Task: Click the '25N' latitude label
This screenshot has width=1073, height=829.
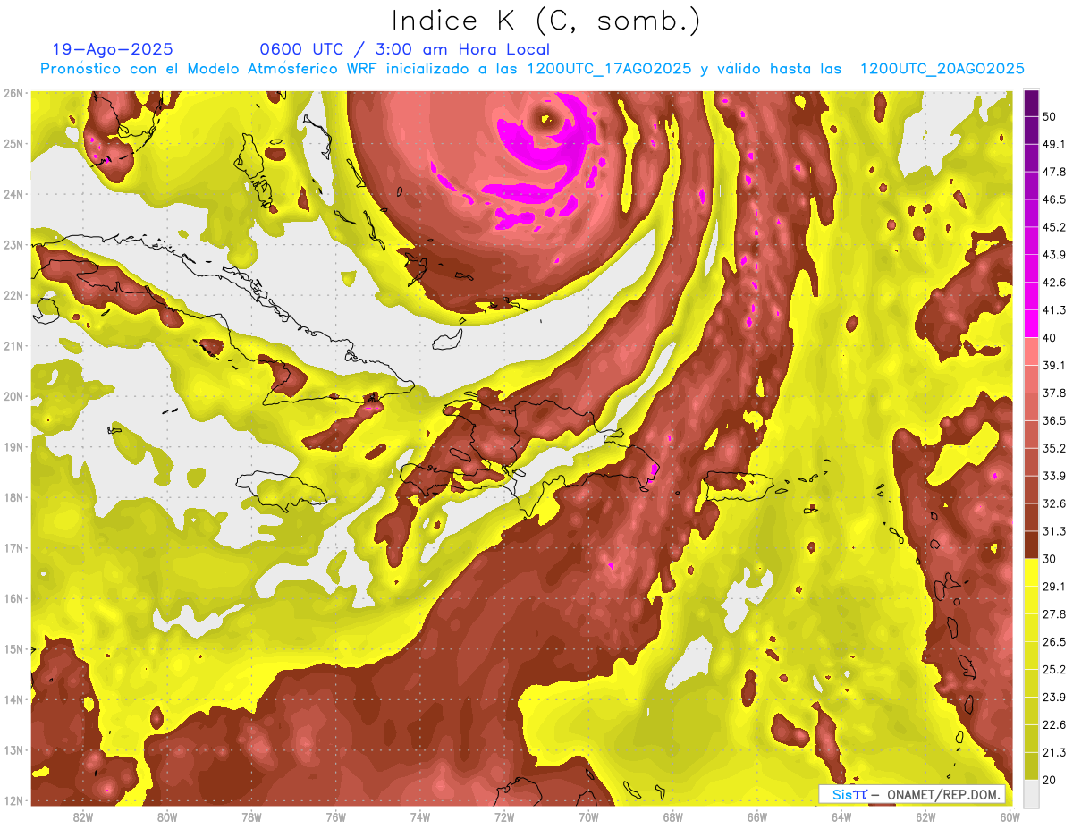Action: point(13,143)
